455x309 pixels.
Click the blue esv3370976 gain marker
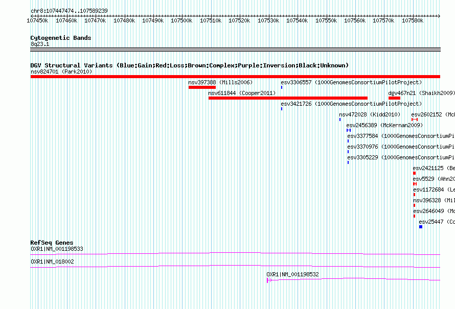(x=348, y=152)
